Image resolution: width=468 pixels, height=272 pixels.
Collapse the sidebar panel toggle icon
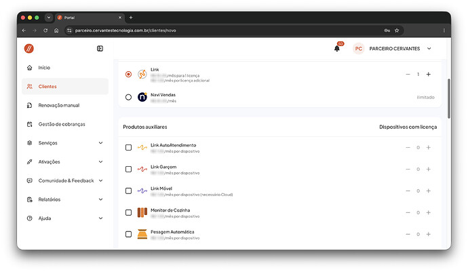(100, 48)
